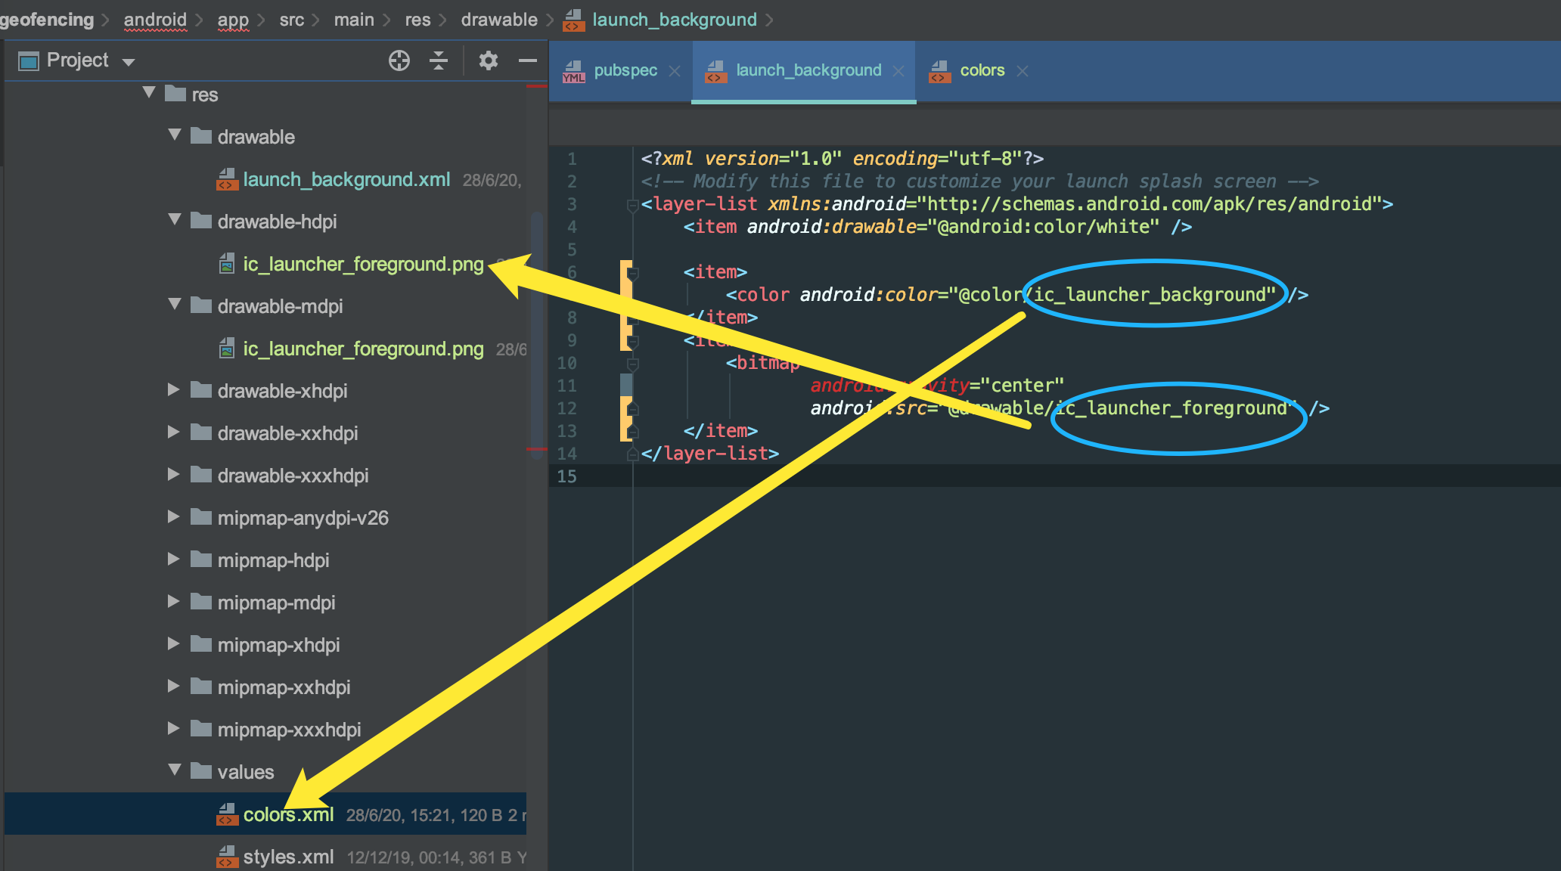The image size is (1561, 871).
Task: Click the android breadcrumb
Action: pyautogui.click(x=155, y=20)
